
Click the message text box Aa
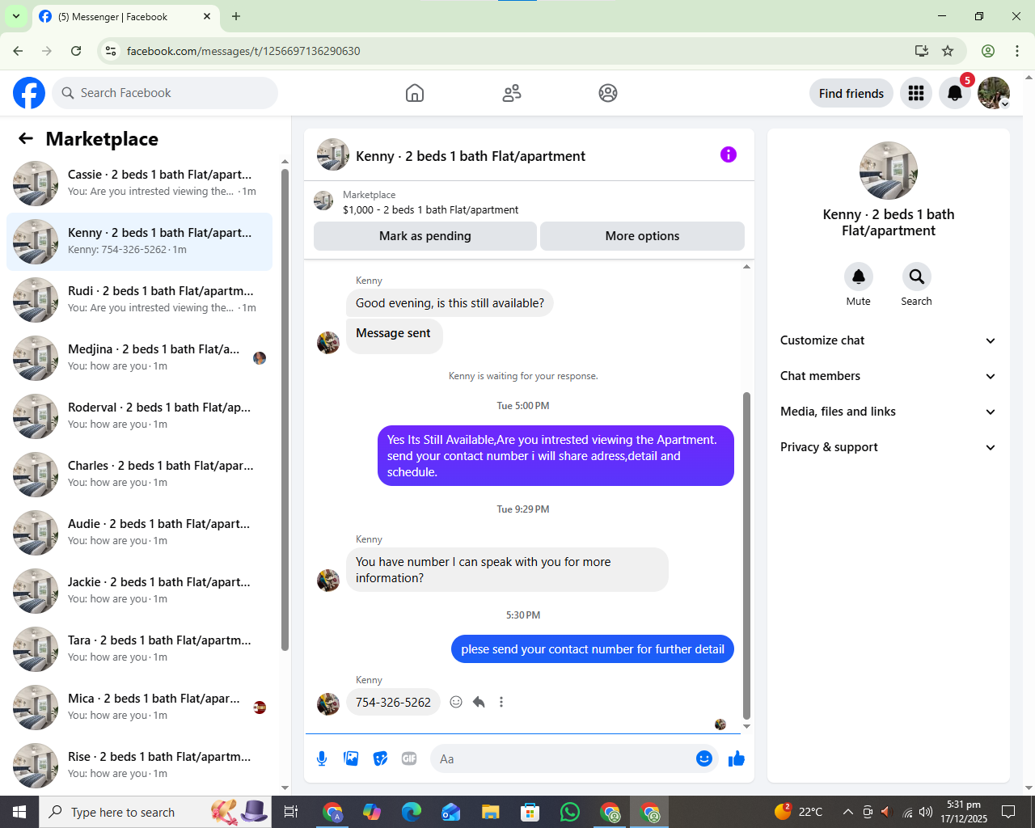click(561, 758)
